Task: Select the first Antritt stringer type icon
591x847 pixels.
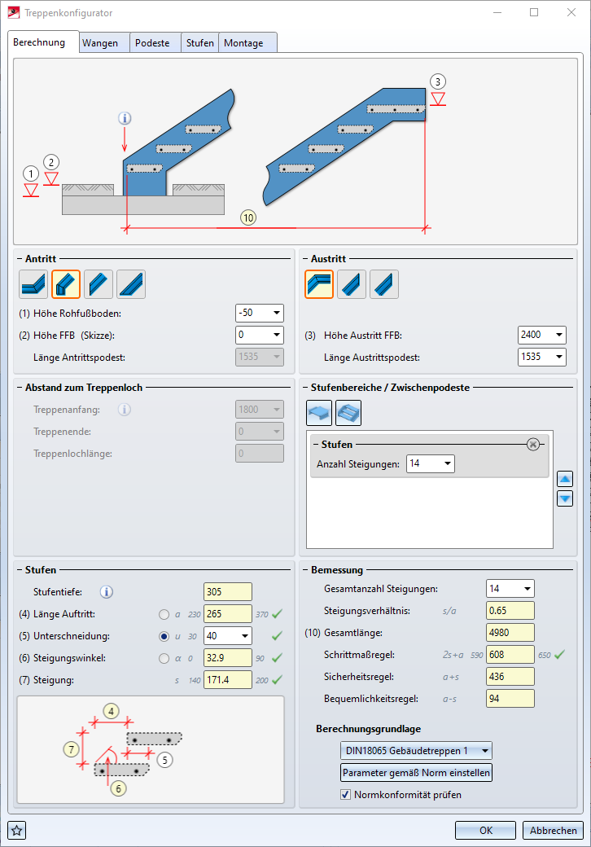Action: [x=33, y=284]
